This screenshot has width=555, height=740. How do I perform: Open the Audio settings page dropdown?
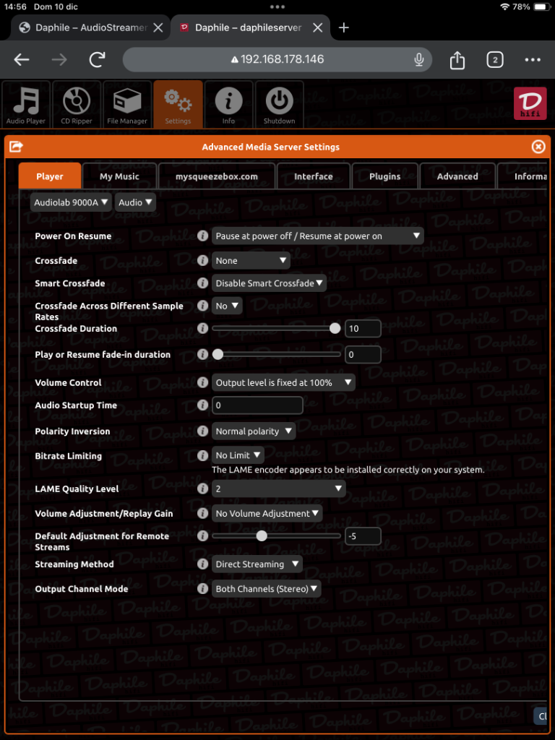click(135, 202)
